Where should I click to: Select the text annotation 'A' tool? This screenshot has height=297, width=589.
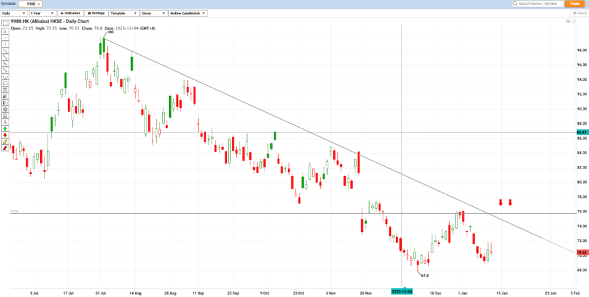(x=6, y=122)
